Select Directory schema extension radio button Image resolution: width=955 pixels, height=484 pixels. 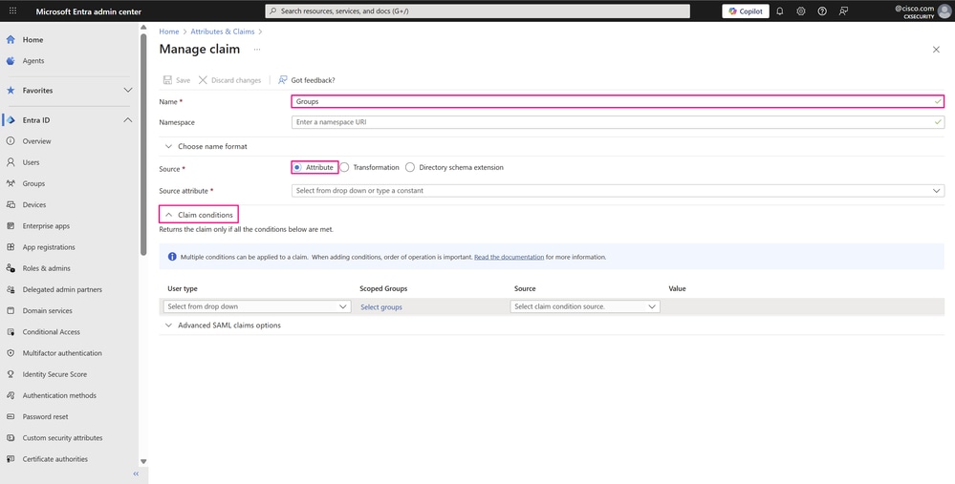[x=410, y=167]
